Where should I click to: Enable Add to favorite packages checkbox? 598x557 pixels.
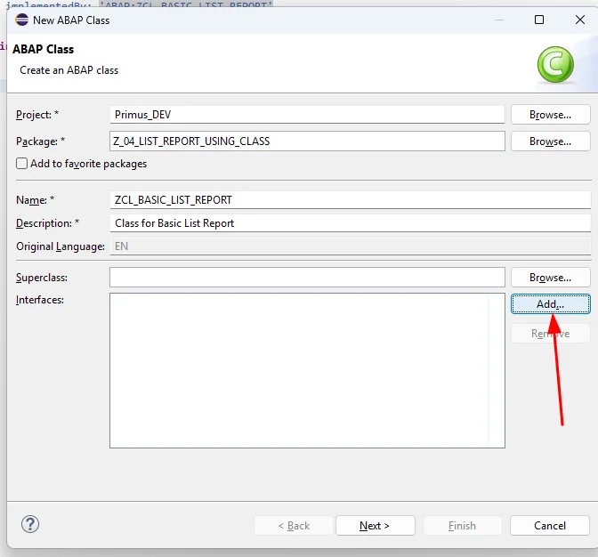pos(21,164)
